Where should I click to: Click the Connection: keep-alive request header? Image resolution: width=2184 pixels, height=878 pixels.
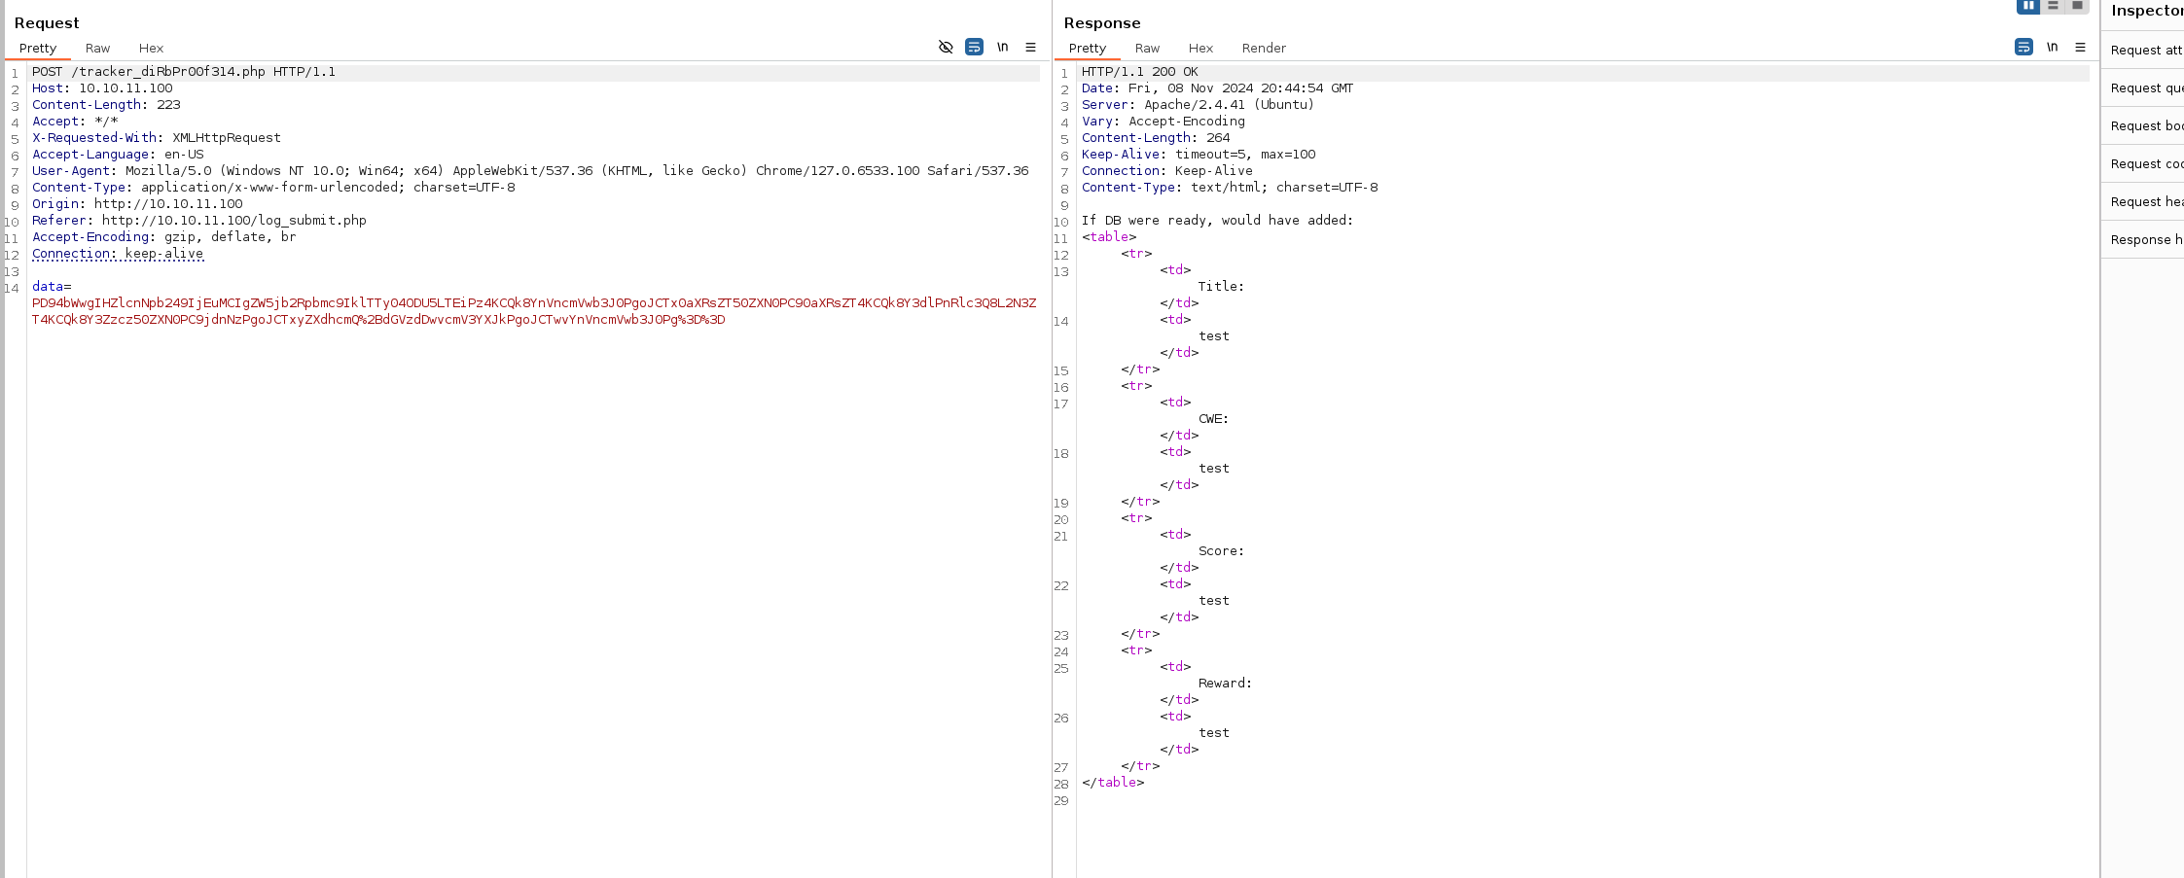pos(118,254)
